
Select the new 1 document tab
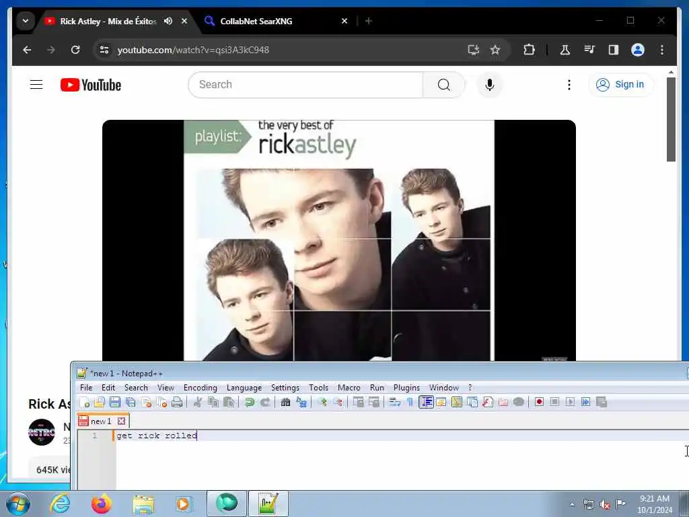(102, 421)
